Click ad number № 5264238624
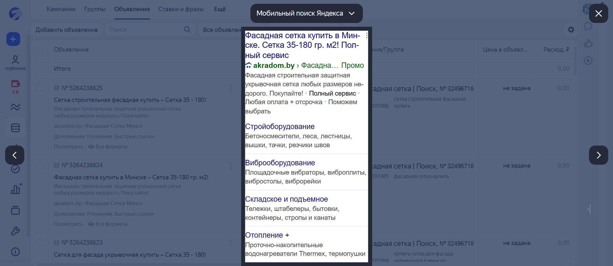 pyautogui.click(x=82, y=165)
